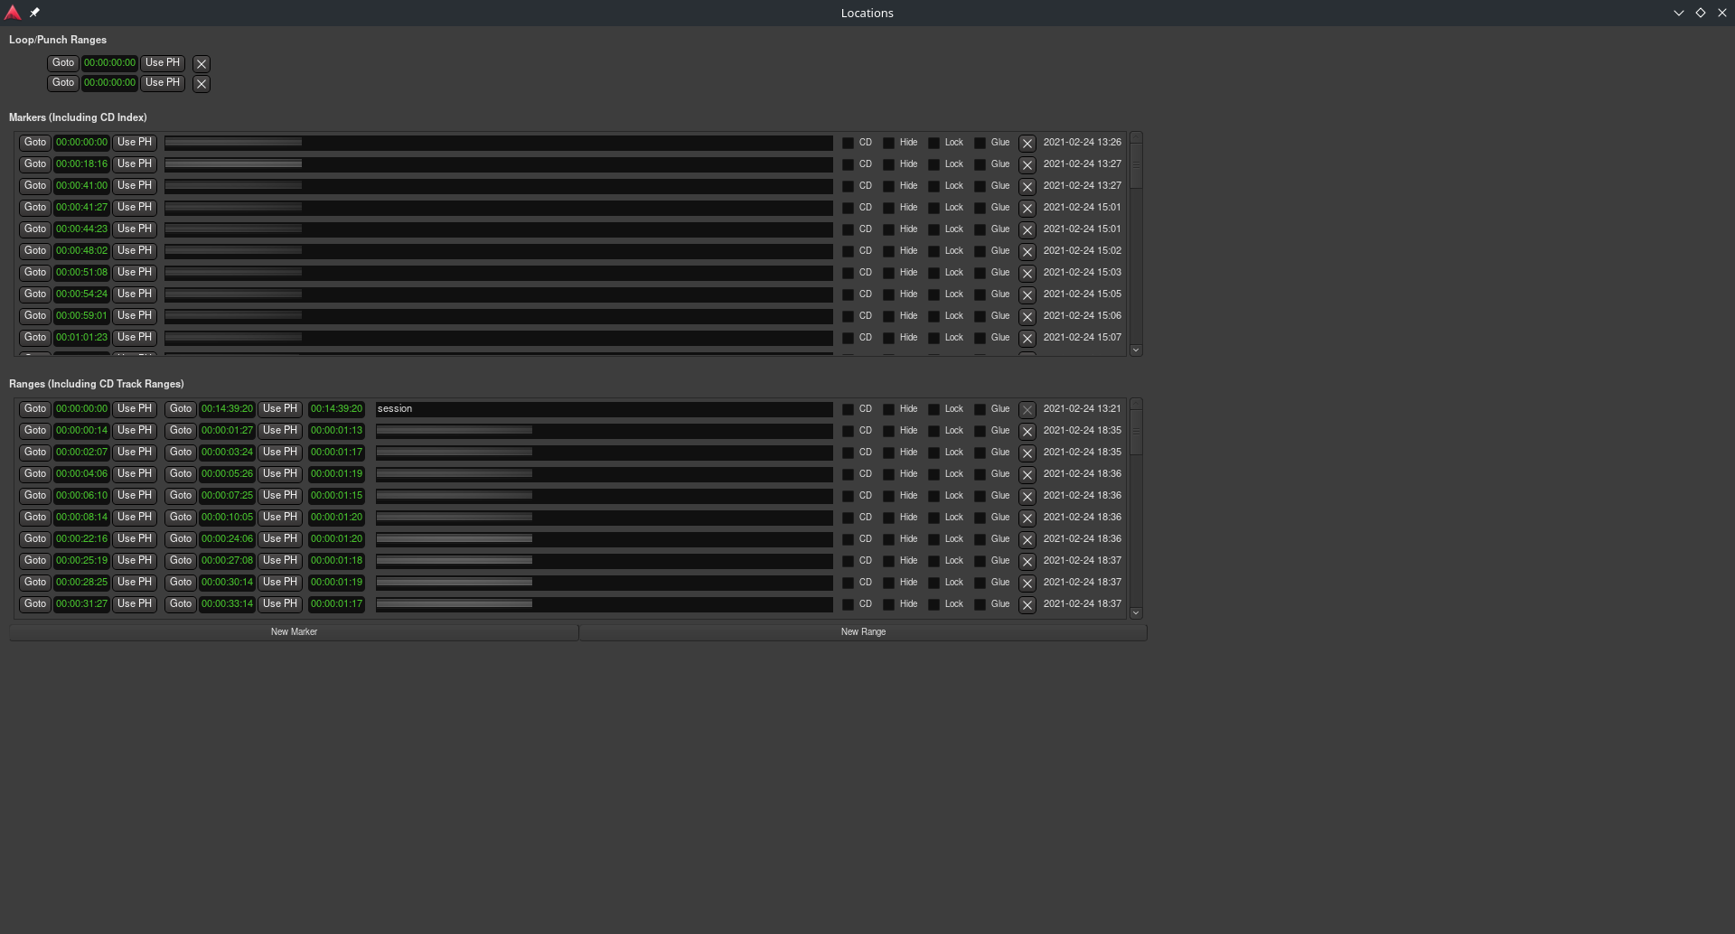This screenshot has width=1735, height=934.
Task: Add a New Marker
Action: pos(294,632)
